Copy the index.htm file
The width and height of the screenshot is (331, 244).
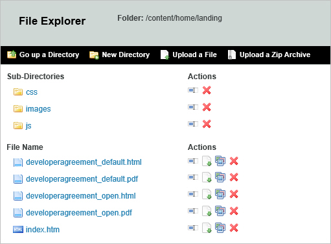pyautogui.click(x=220, y=228)
